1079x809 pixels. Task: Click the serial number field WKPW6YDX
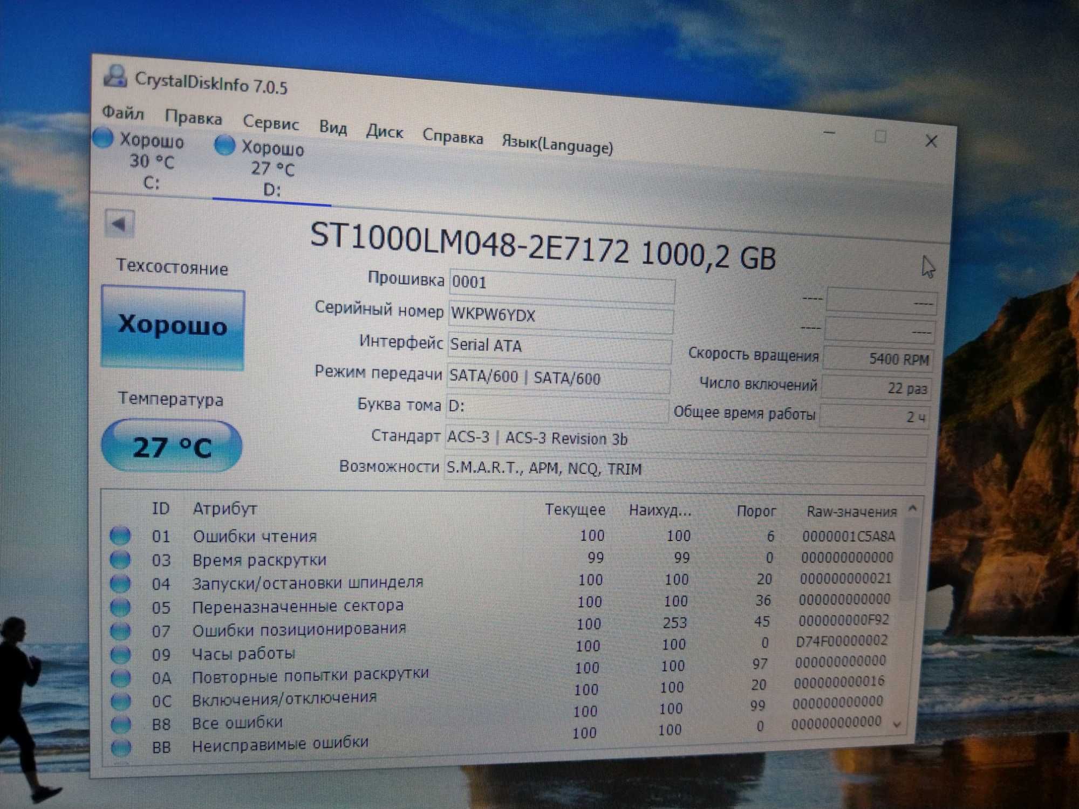point(561,317)
